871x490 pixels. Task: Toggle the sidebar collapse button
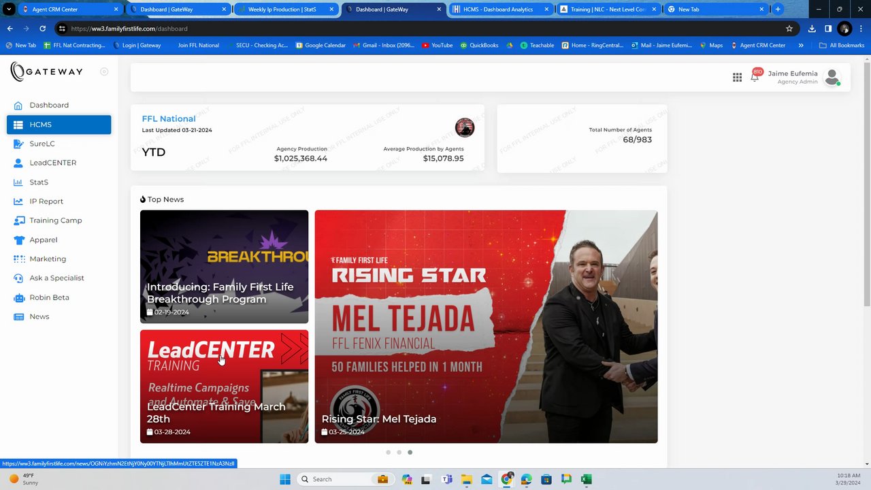pyautogui.click(x=104, y=71)
